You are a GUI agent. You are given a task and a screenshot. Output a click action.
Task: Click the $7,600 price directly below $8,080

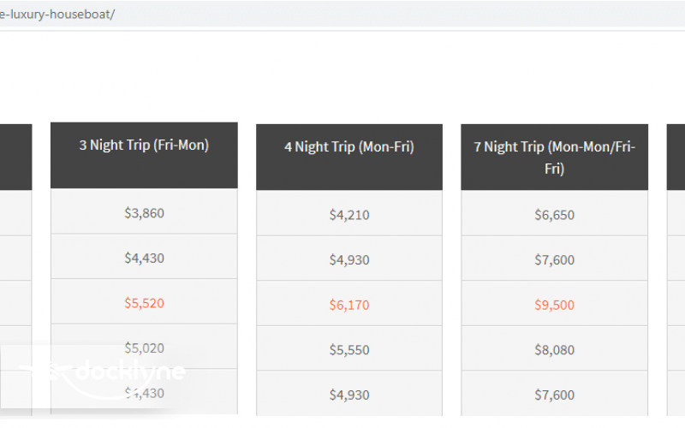pyautogui.click(x=555, y=395)
